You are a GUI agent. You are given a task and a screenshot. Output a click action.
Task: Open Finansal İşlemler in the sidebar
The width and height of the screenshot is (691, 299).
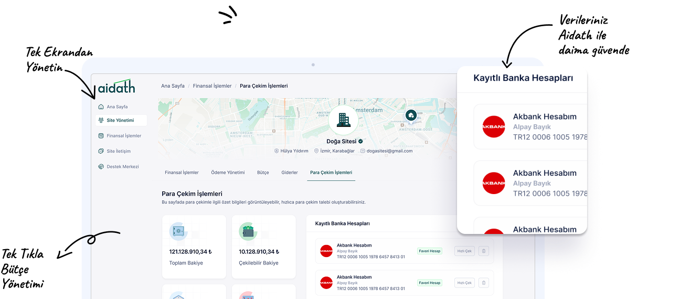[121, 136]
